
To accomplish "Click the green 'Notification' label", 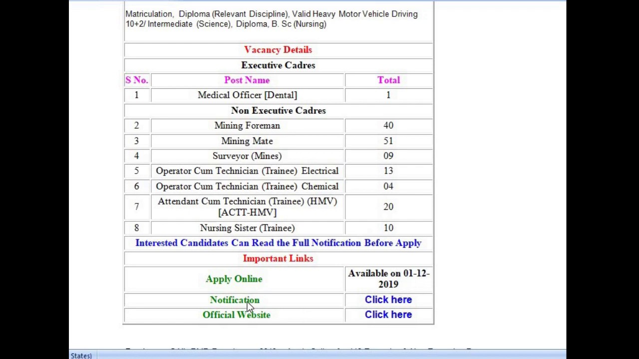I will pos(235,300).
